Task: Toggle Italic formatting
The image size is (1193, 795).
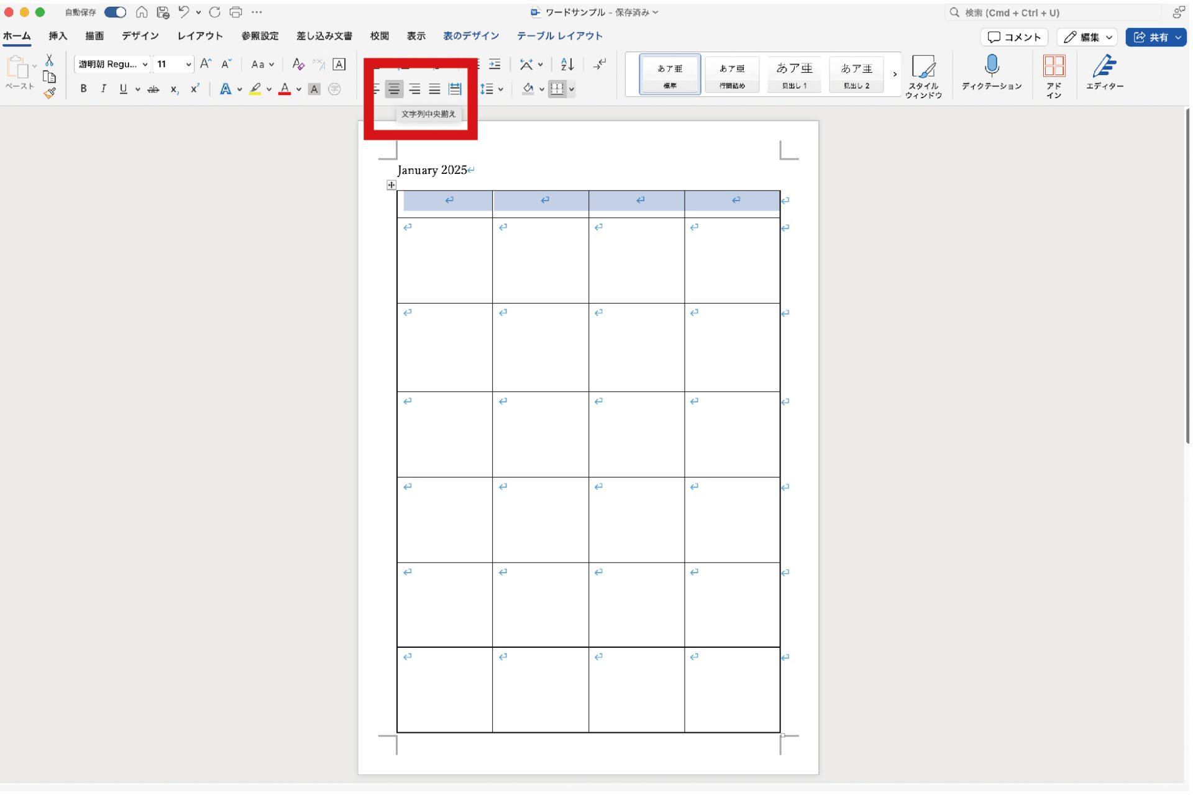Action: [103, 89]
